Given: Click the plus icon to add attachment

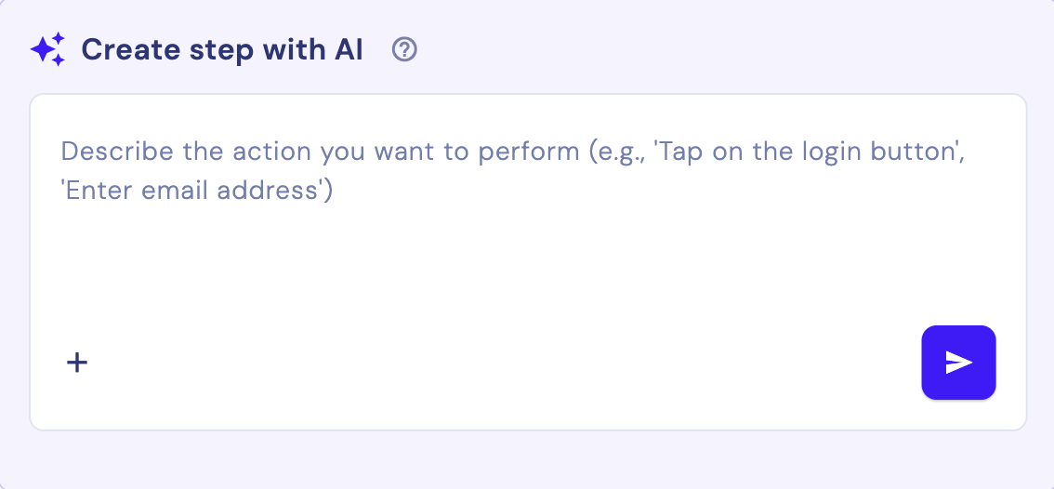Looking at the screenshot, I should coord(77,363).
